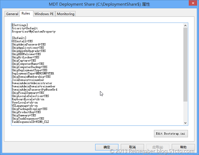The image size is (199, 155).
Task: Click the DomainAdminDomain=reinember line
Action: pyautogui.click(x=33, y=86)
